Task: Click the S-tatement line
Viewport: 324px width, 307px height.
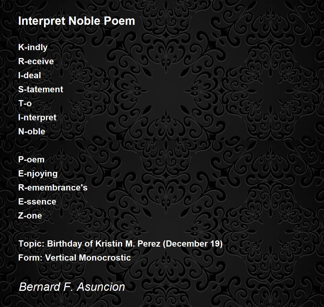Action: pos(41,89)
